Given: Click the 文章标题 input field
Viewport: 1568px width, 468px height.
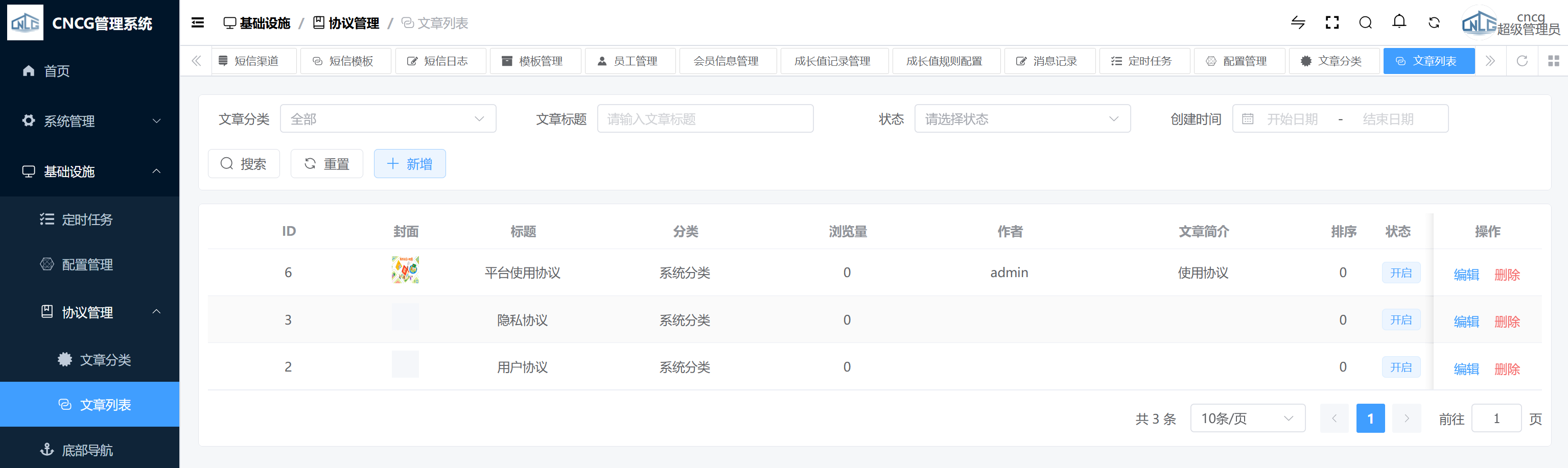Looking at the screenshot, I should point(705,119).
